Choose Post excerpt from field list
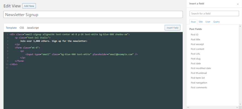Image resolution: width=242 pixels, height=109 pixels. 197,44
